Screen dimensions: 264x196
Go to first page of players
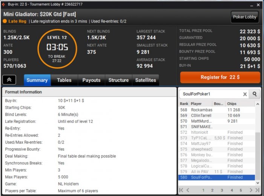181,190
